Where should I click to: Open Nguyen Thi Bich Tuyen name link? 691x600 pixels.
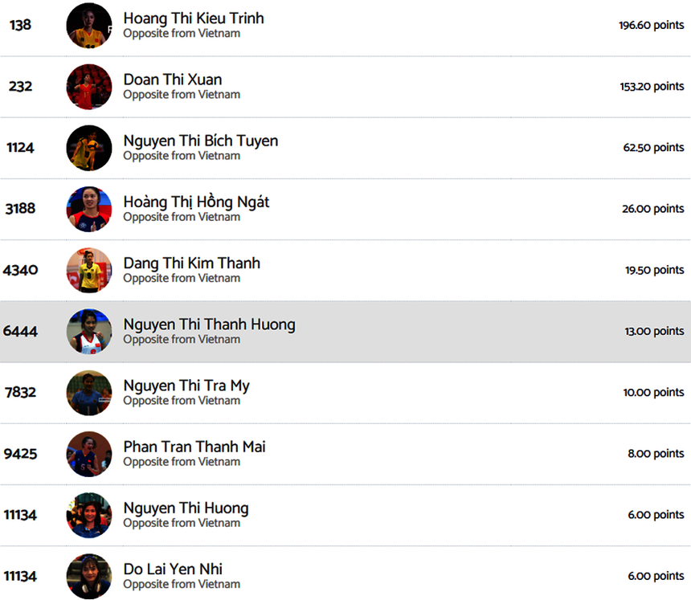(x=201, y=141)
